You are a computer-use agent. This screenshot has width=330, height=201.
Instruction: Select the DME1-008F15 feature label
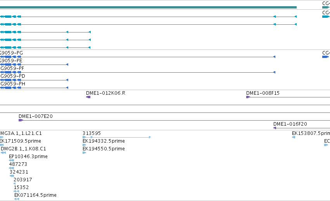tap(263, 93)
